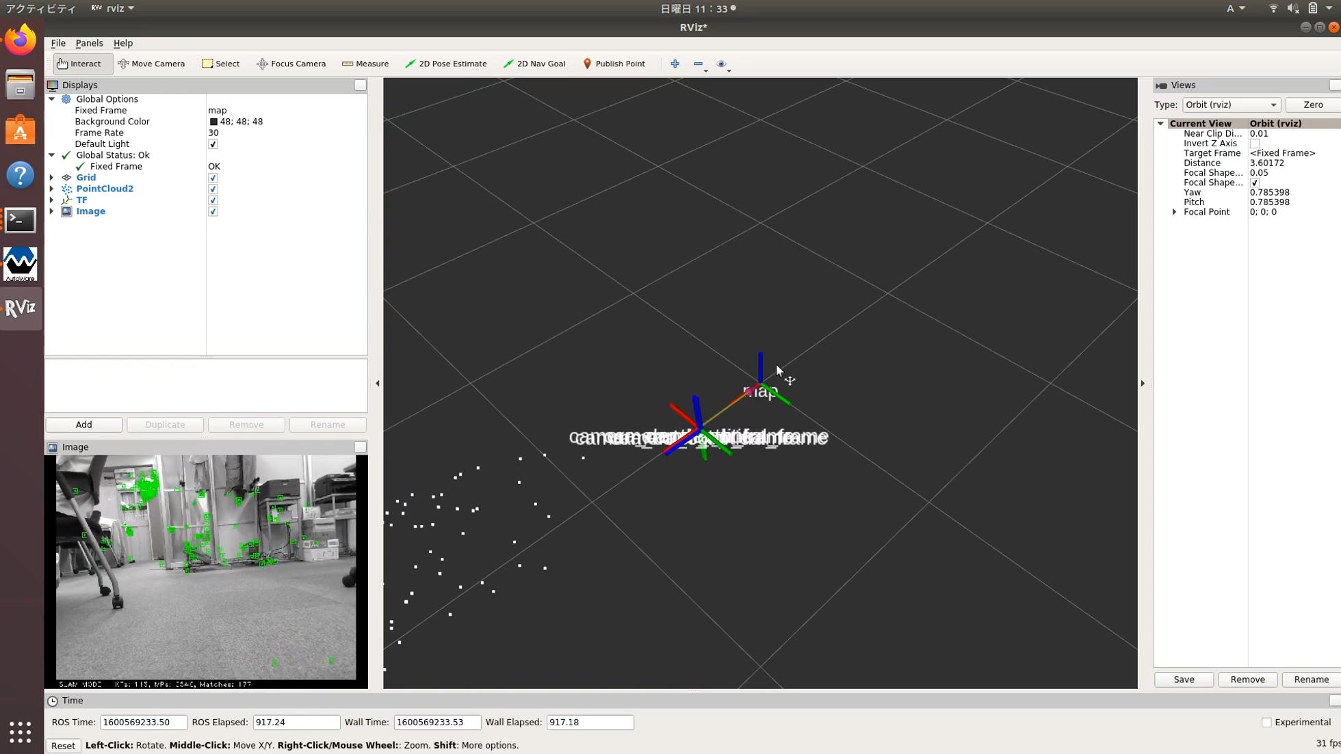Open the view Type dropdown

coord(1230,105)
